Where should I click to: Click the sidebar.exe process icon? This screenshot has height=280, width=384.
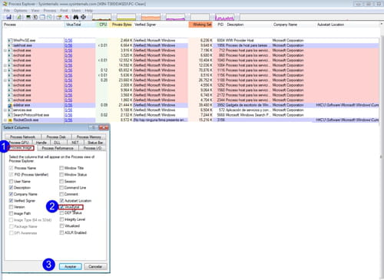click(x=10, y=105)
